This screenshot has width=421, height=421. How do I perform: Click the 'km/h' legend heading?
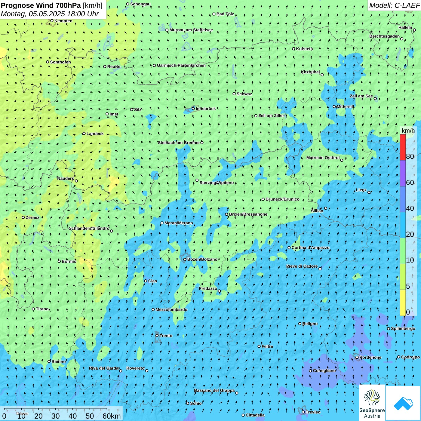(x=408, y=131)
